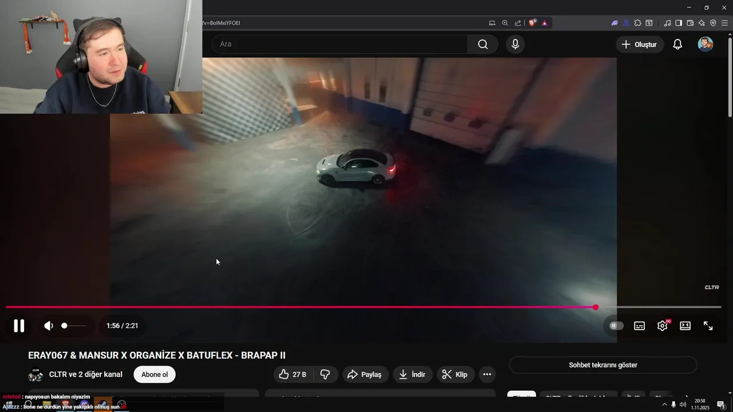Viewport: 733px width, 412px height.
Task: Open the taskbar volume speaker icon
Action: [x=683, y=405]
